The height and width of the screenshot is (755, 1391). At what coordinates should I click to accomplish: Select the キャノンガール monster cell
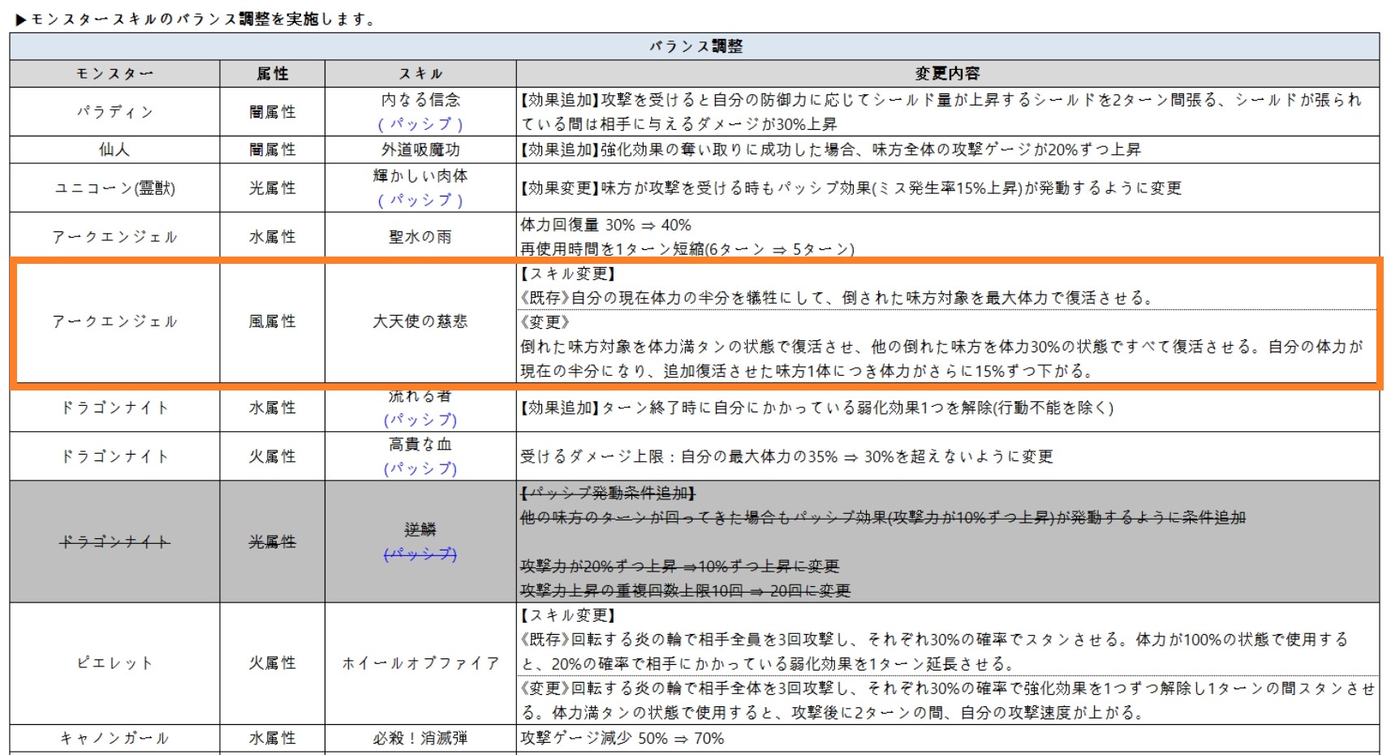[x=114, y=738]
